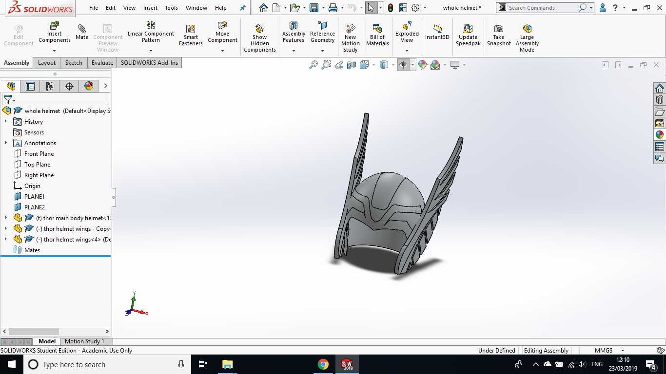The width and height of the screenshot is (666, 374).
Task: Click Update Speedpak icon
Action: coord(468,35)
